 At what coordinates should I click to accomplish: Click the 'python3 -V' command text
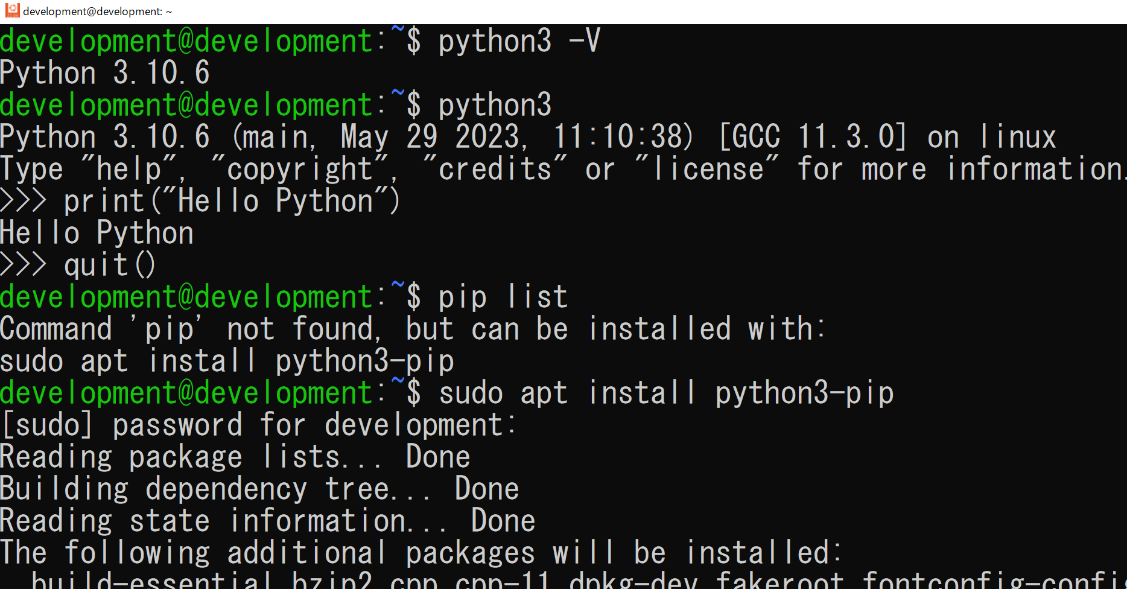[519, 41]
